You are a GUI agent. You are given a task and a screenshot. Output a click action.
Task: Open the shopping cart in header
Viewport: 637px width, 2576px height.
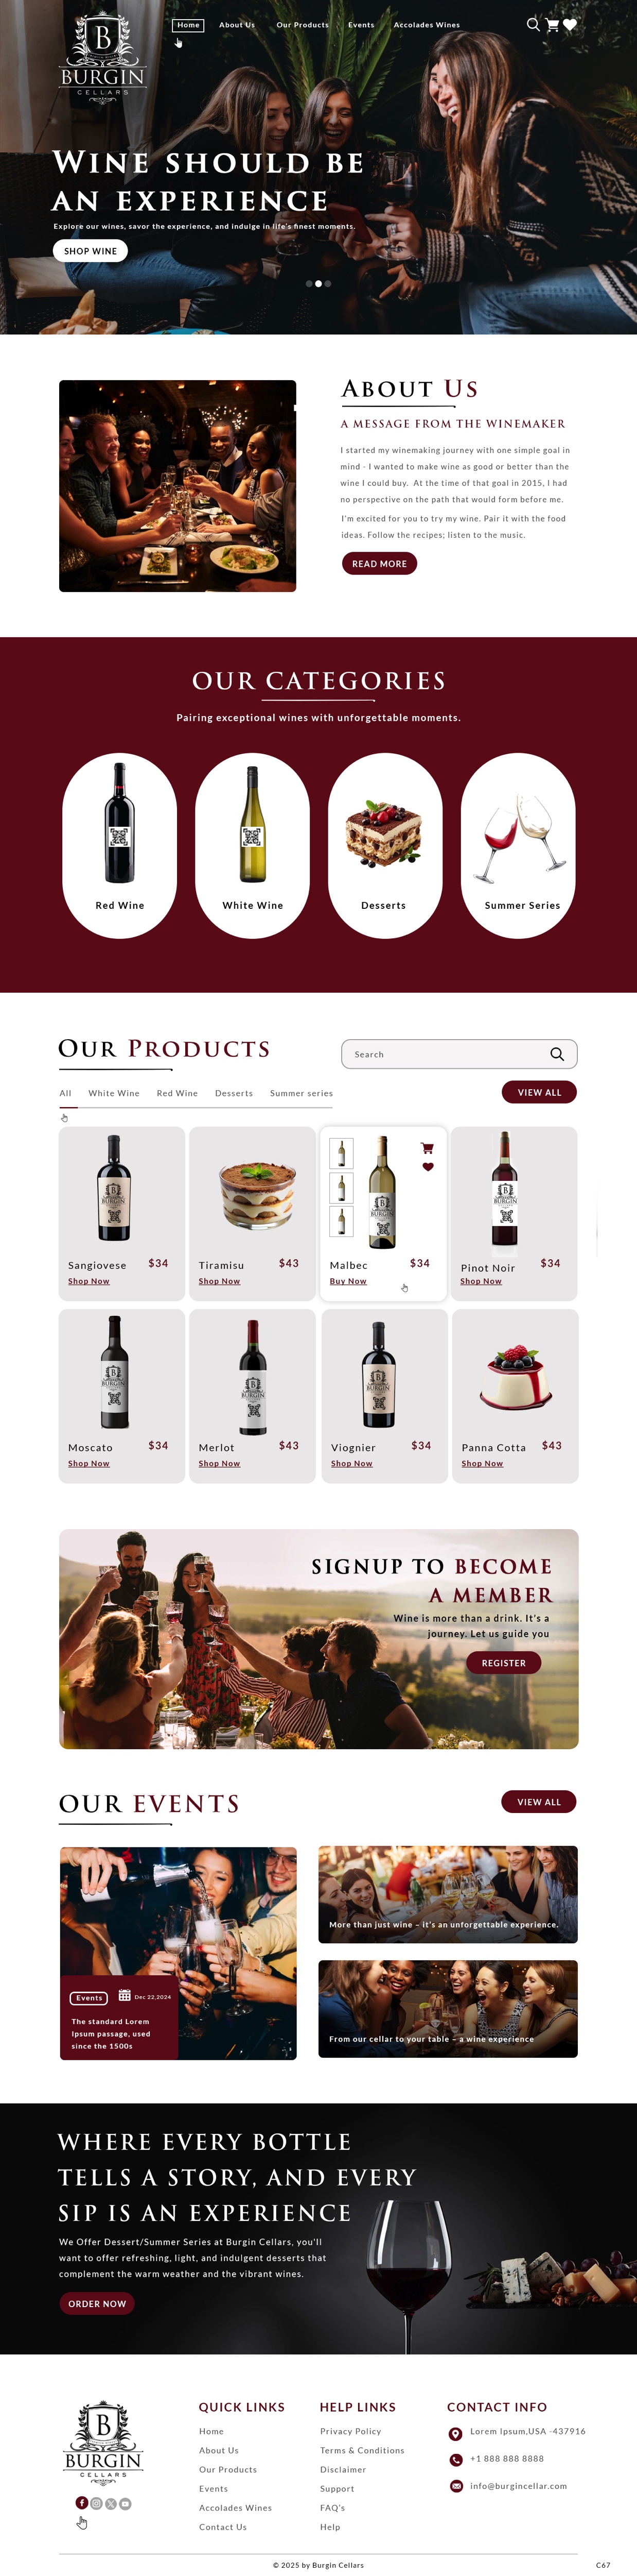(552, 25)
